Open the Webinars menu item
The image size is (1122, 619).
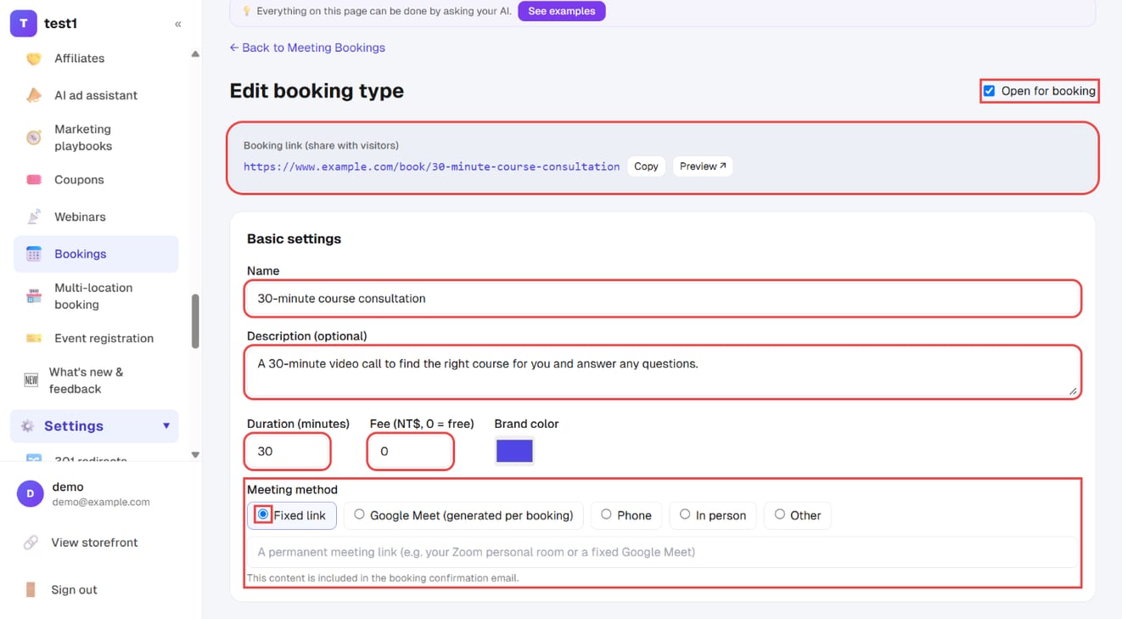[96, 217]
